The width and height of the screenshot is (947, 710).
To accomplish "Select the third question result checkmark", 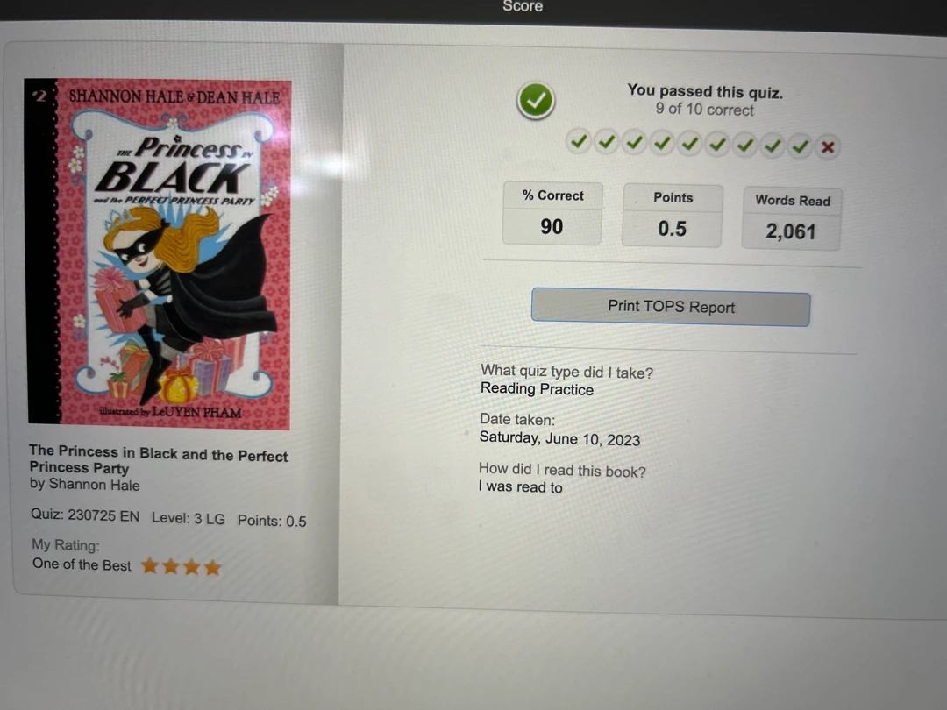I will tap(634, 143).
